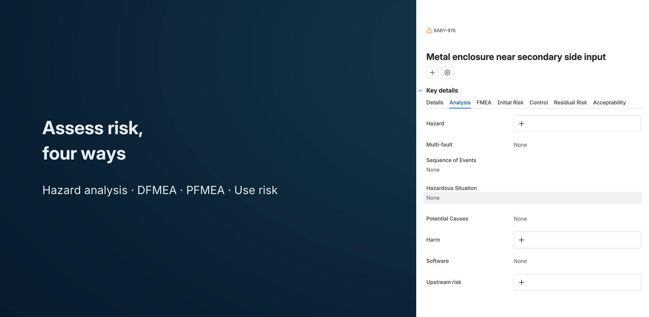The width and height of the screenshot is (649, 317).
Task: Click the Upstream risk field label
Action: coord(444,282)
